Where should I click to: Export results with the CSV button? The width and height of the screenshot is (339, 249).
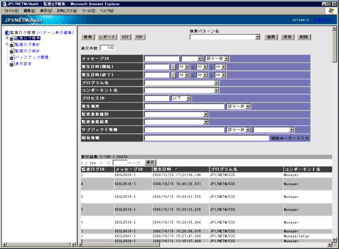[x=126, y=37]
